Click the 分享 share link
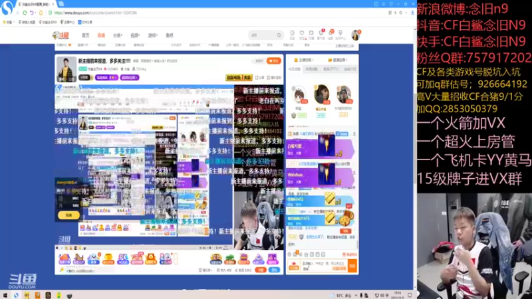The height and width of the screenshot is (299, 532). point(260,78)
